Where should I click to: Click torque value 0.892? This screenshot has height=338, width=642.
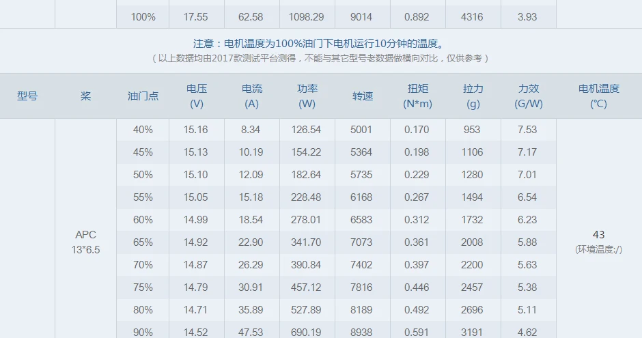click(417, 17)
